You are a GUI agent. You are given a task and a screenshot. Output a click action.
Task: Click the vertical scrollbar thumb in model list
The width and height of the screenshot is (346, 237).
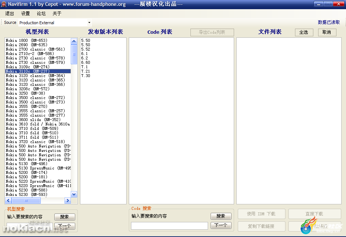point(74,54)
